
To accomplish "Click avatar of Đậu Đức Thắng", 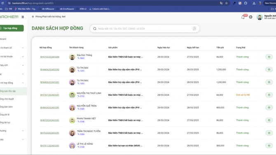I will click(x=72, y=57).
